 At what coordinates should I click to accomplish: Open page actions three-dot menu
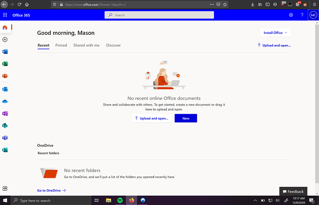pos(212,4)
